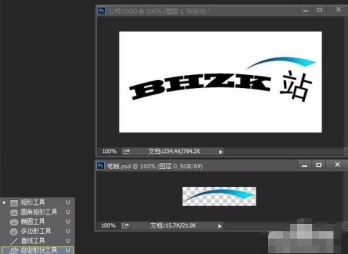This screenshot has width=348, height=254.
Task: Open status arrow menu in 笔触.psd window
Action: point(220,226)
